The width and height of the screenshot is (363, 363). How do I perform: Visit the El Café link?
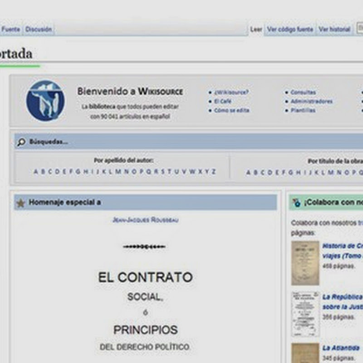223,101
